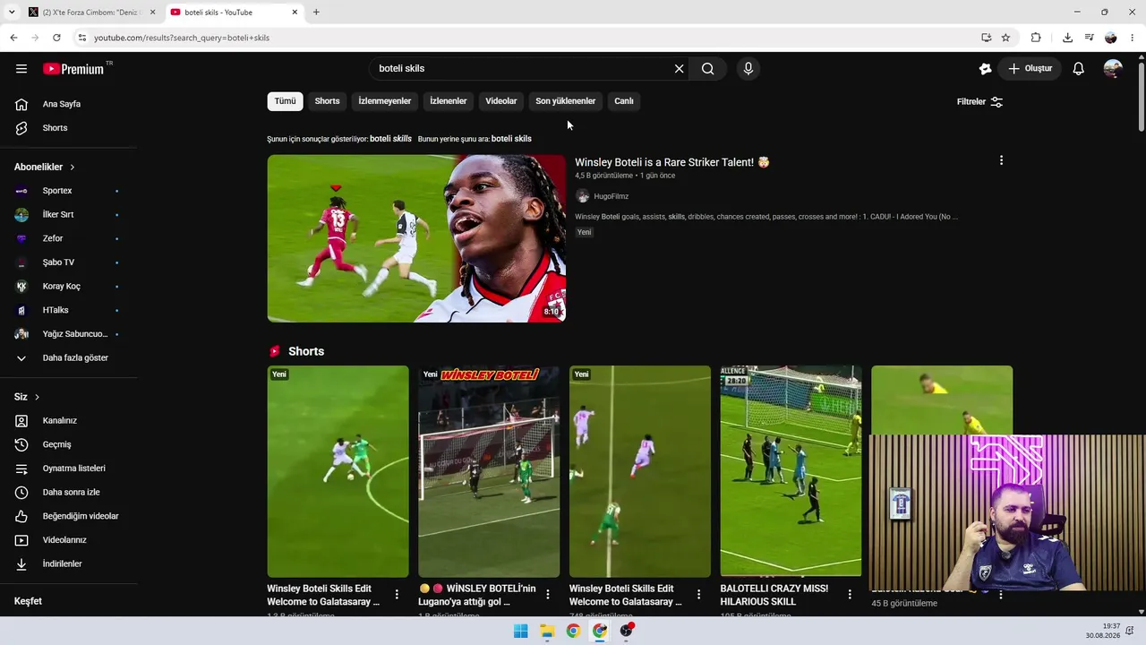Open the Windows Start menu
This screenshot has width=1146, height=645.
[x=520, y=631]
